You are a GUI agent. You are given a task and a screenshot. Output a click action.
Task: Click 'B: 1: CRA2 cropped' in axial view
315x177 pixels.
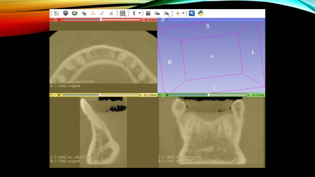click(x=65, y=86)
